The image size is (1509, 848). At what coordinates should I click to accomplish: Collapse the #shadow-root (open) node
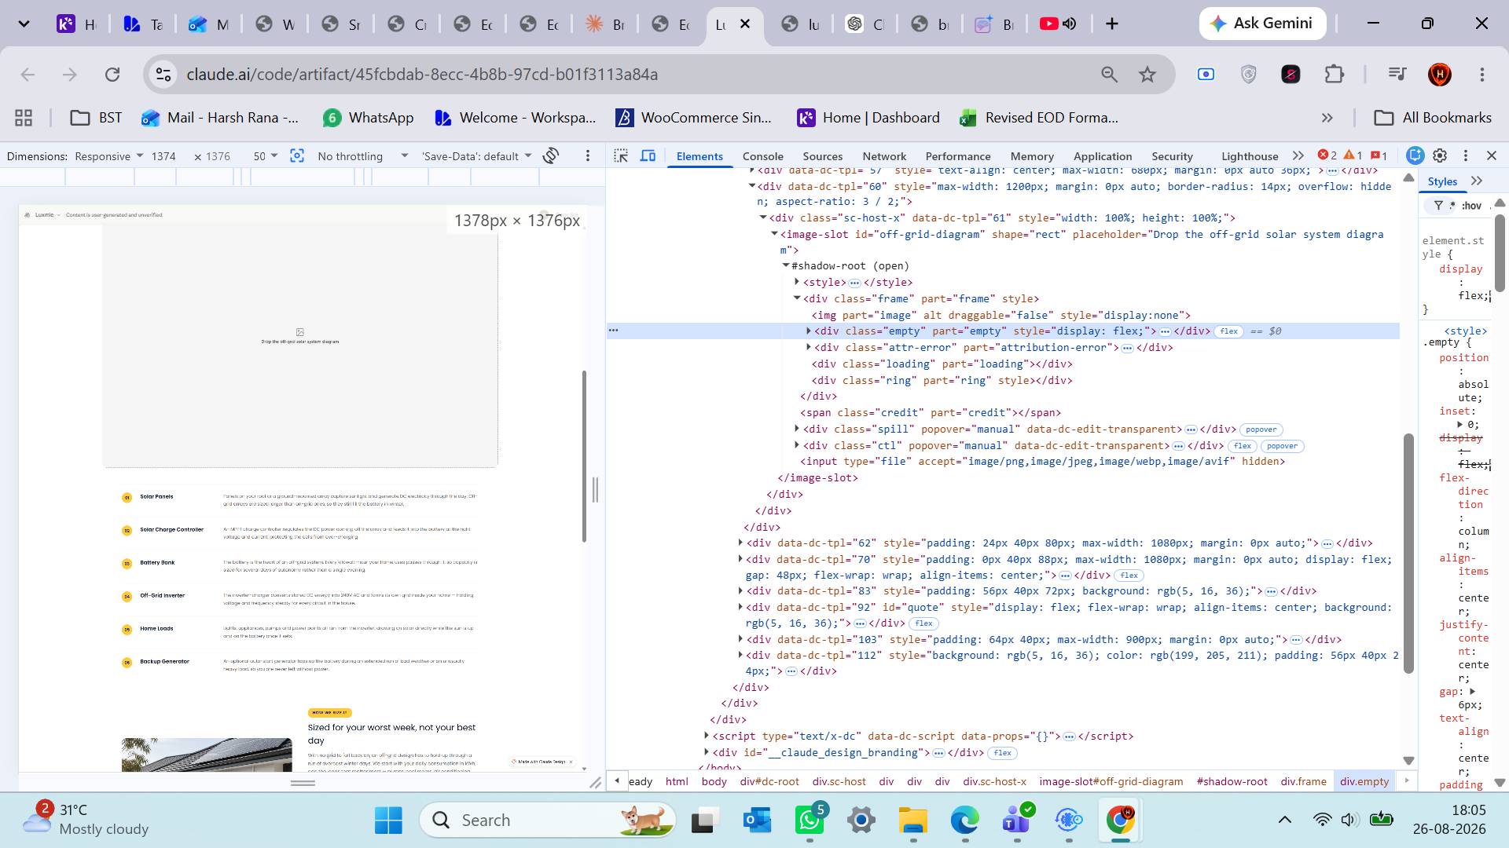(784, 265)
